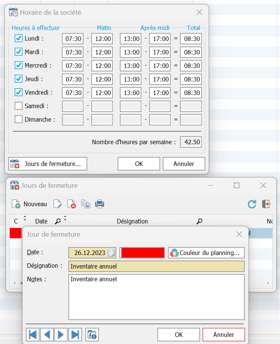The image size is (280, 344).
Task: Click the delete record icon in the toolbar
Action: [x=71, y=204]
